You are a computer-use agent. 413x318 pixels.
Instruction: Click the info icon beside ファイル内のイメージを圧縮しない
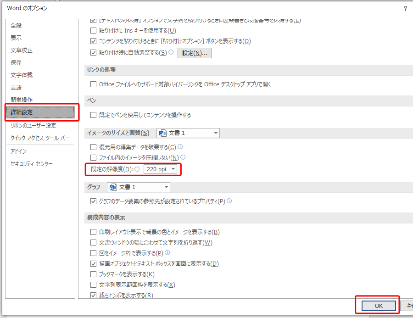(183, 157)
